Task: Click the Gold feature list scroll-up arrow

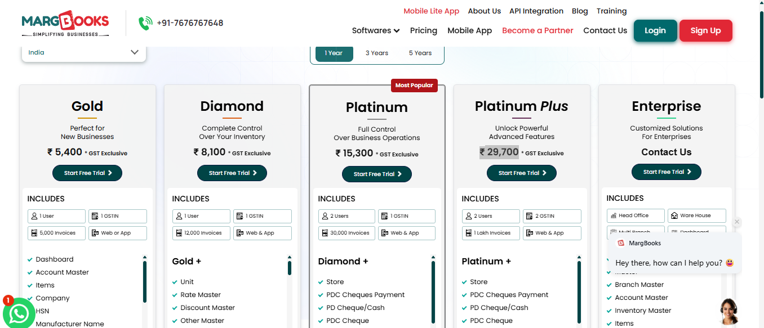Action: [x=145, y=257]
